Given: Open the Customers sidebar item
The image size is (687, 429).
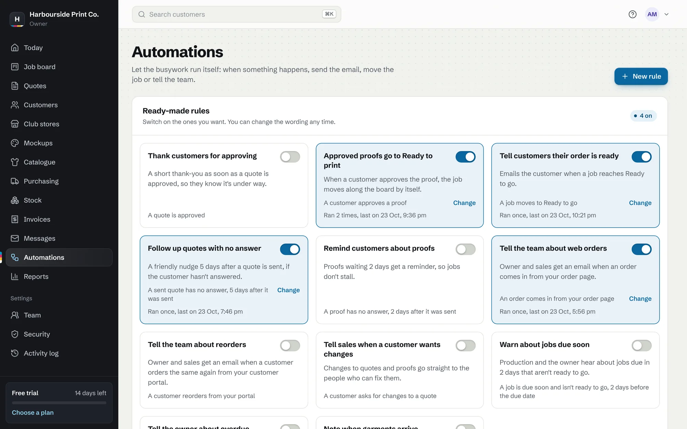Looking at the screenshot, I should pos(59,105).
